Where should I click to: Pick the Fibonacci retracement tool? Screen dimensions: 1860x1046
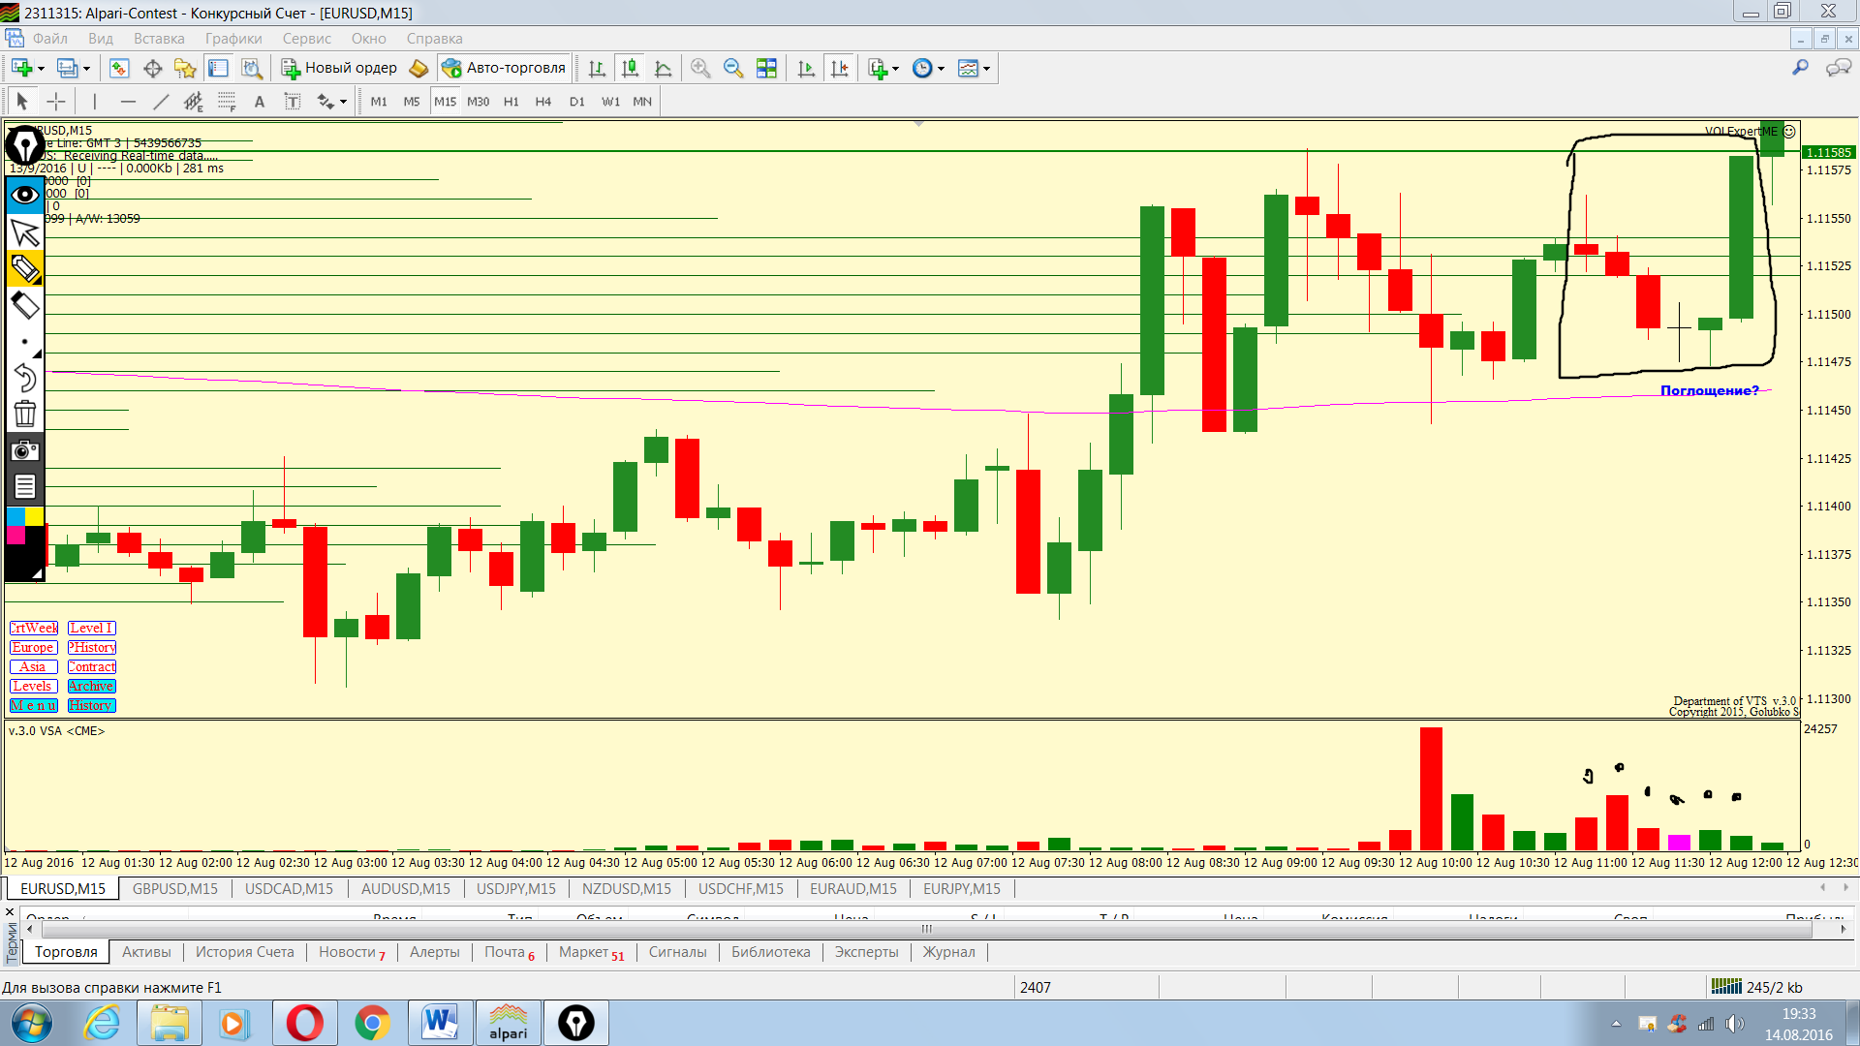coord(227,102)
